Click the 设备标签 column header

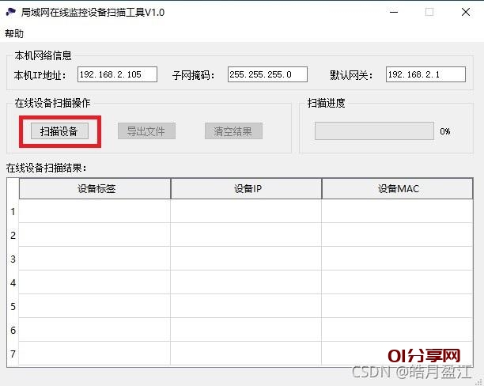(x=95, y=188)
